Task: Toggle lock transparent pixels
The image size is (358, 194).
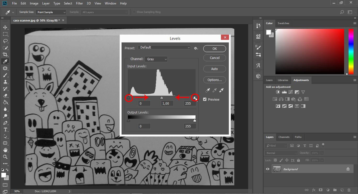Action: (x=275, y=160)
